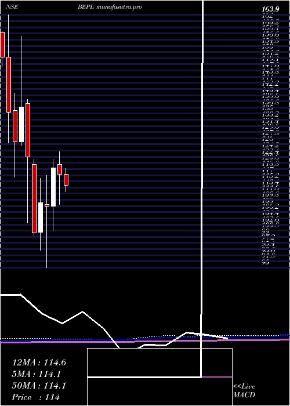Click the 50MA : 114.1 value
This screenshot has height=406, width=290.
39,386
